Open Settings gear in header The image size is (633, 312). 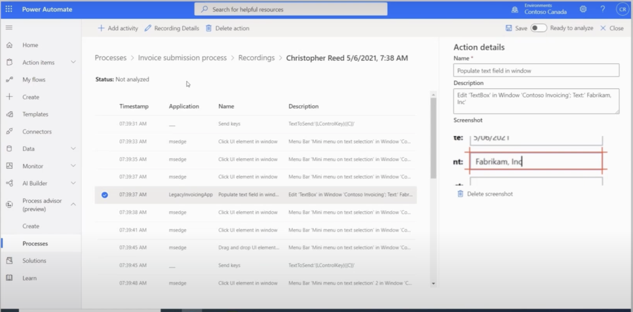click(x=583, y=9)
